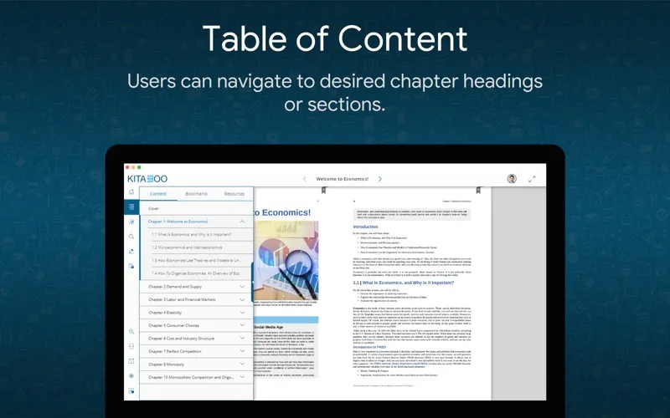Screen dimensions: 670x418
Task: Click the sticky note sidebar icon
Action: [x=131, y=266]
